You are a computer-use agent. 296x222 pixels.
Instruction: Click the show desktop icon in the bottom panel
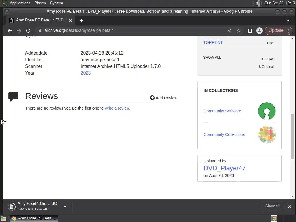(x=3, y=219)
